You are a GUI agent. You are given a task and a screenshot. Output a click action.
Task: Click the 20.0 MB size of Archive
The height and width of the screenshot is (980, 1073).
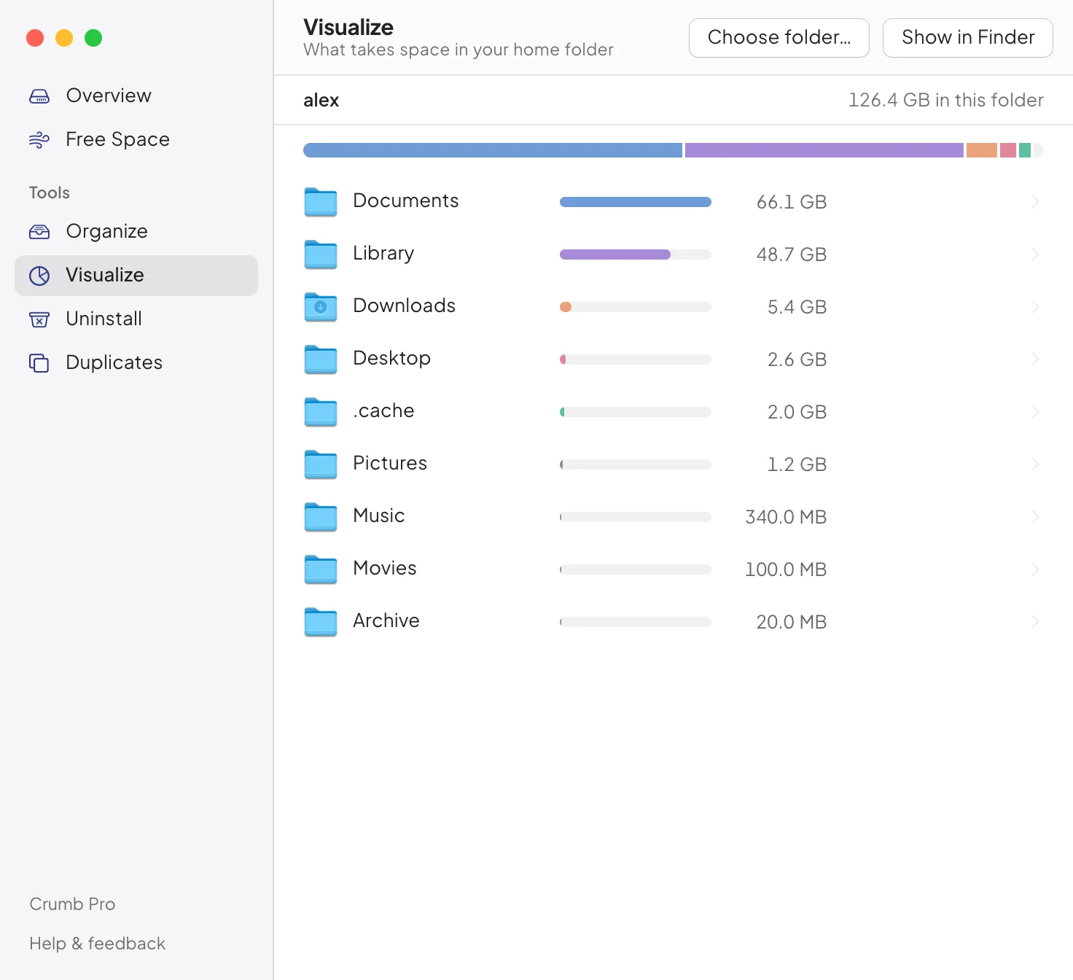click(792, 622)
